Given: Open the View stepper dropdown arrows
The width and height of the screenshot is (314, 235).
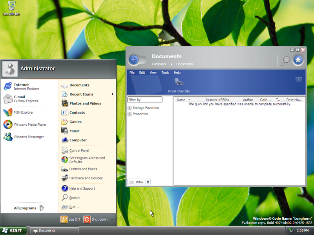Looking at the screenshot, I should click(x=148, y=182).
